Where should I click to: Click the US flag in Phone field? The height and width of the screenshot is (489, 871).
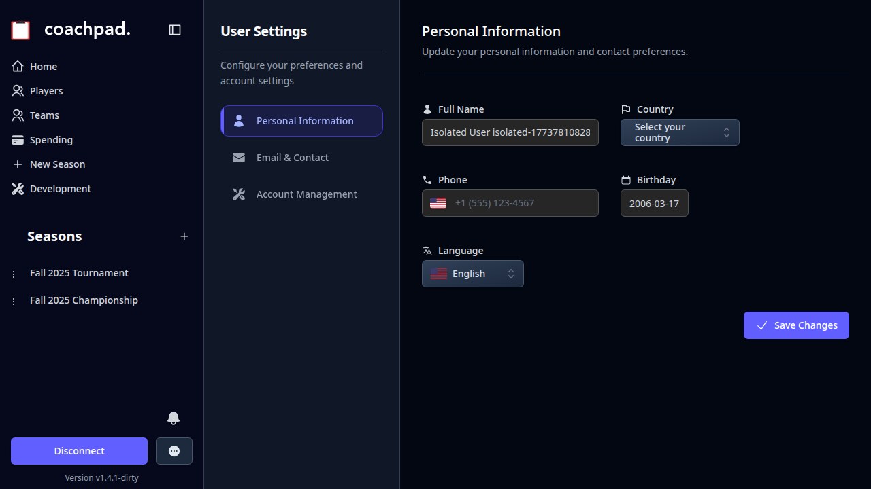click(x=438, y=203)
